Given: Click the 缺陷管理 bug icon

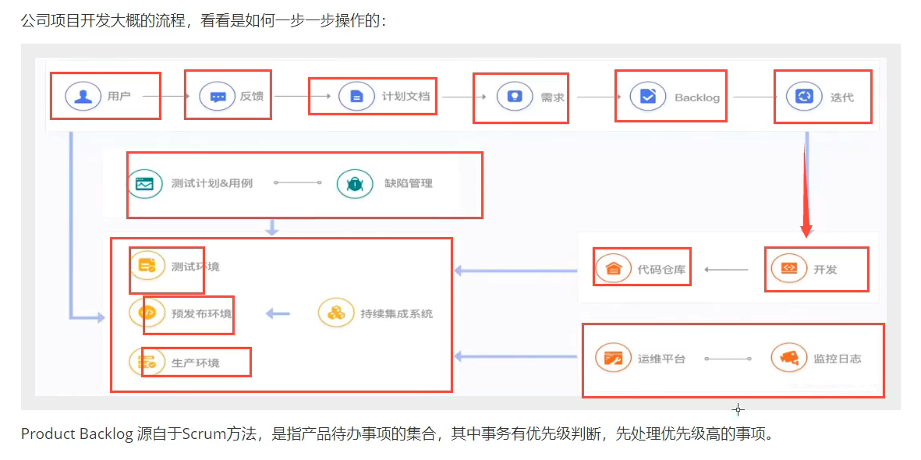Looking at the screenshot, I should point(355,183).
